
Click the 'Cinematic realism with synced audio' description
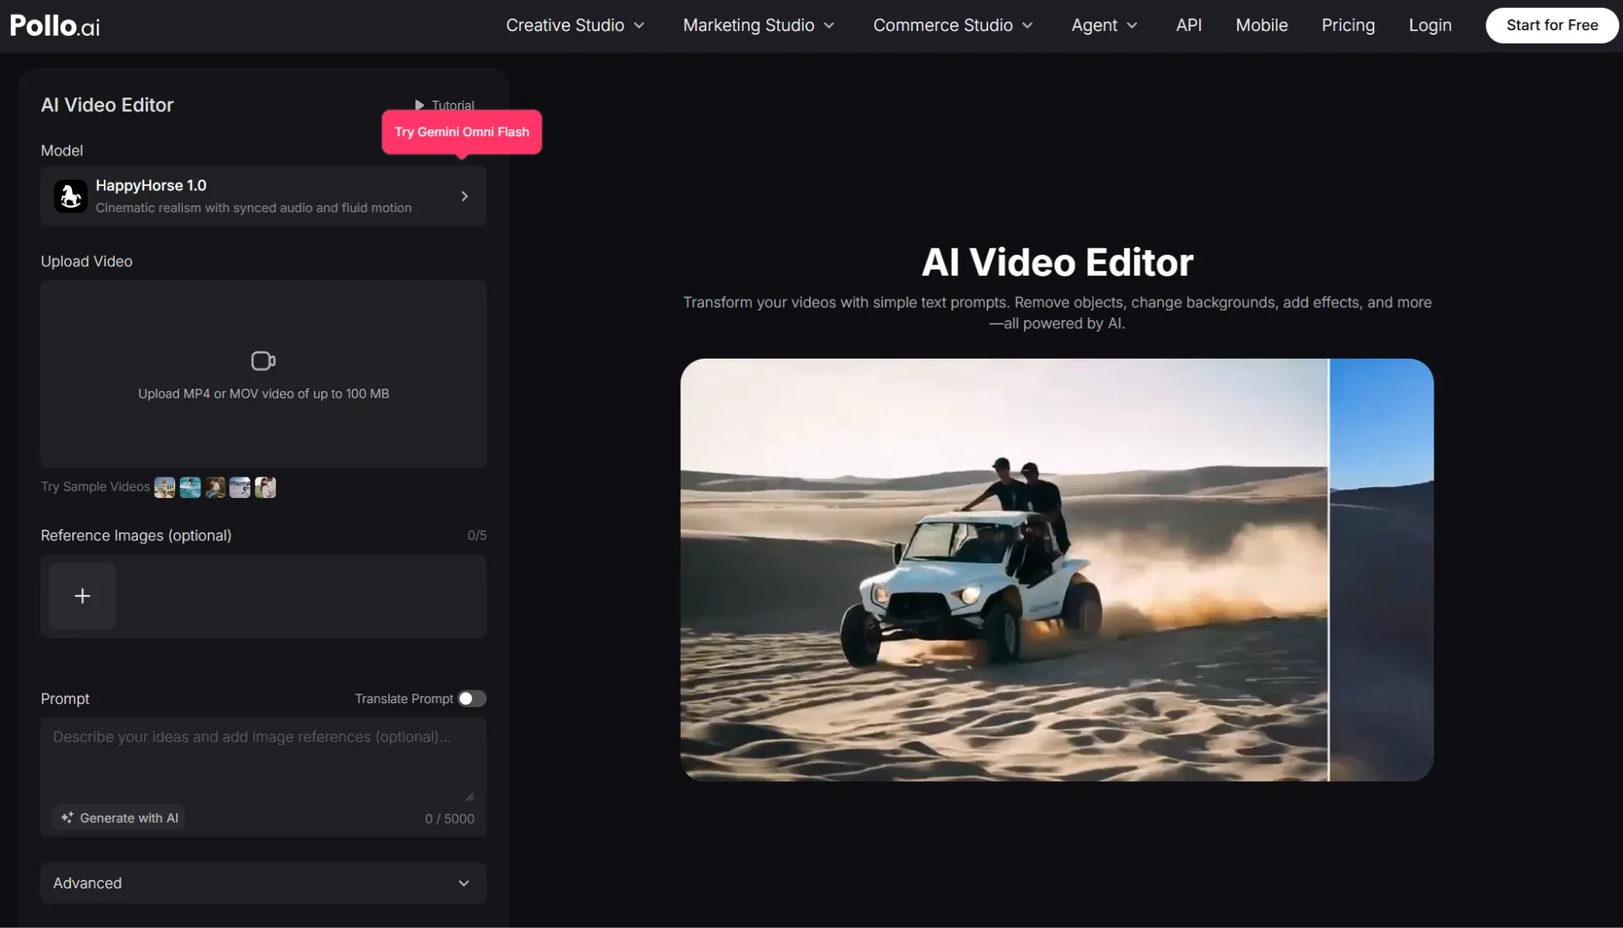click(254, 207)
